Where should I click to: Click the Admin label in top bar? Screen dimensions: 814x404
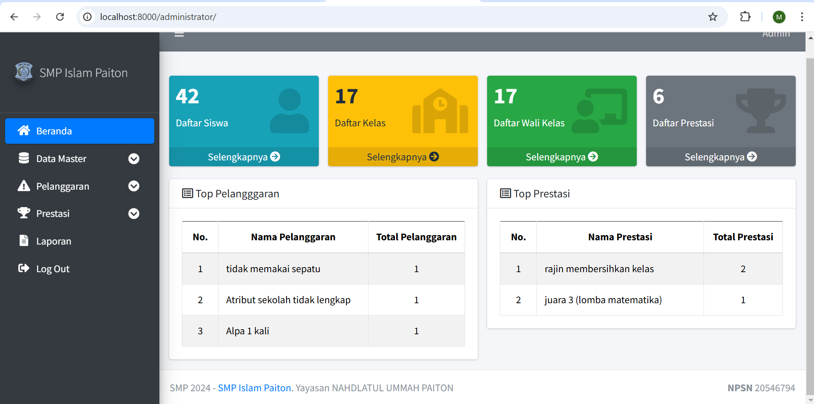[776, 34]
